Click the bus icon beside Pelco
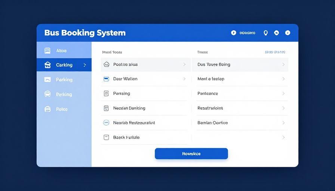335x191 pixels. (x=47, y=109)
